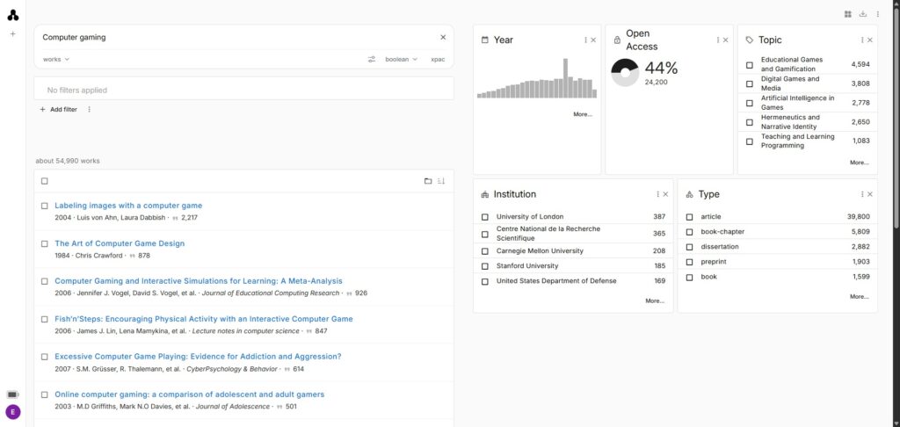Close the Type widget

(870, 194)
